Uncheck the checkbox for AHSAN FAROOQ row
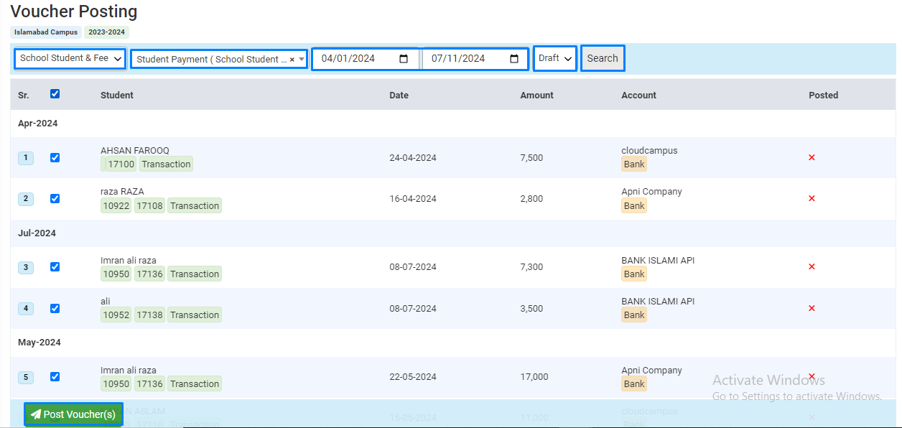Viewport: 902px width, 428px height. [x=55, y=158]
